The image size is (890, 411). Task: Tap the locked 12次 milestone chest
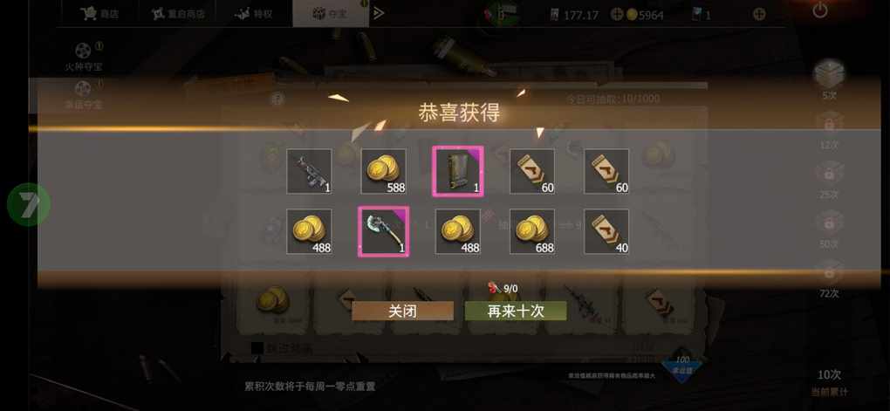(829, 130)
